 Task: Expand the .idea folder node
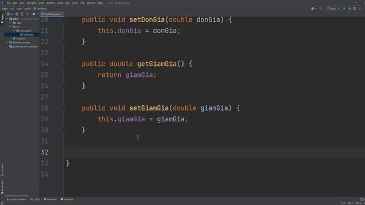[x=10, y=23]
